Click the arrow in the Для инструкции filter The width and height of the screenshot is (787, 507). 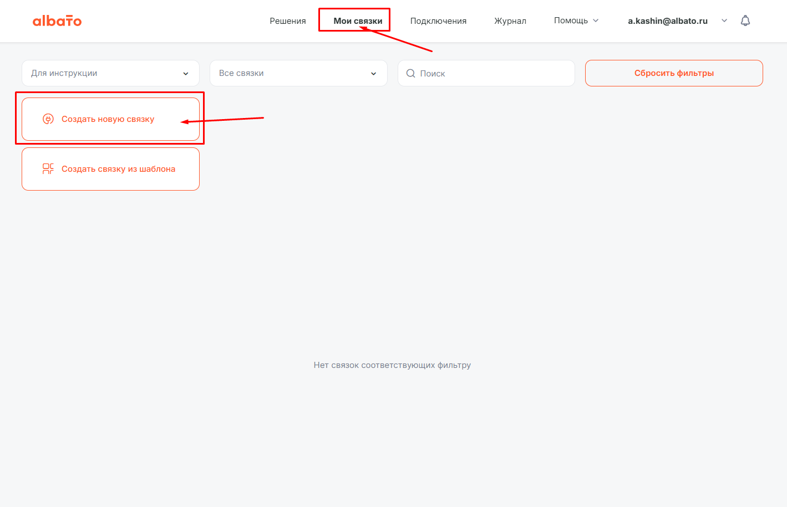click(186, 74)
